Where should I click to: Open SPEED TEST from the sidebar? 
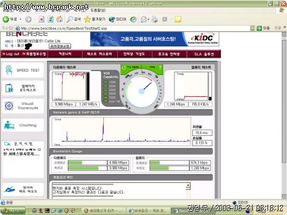click(23, 70)
